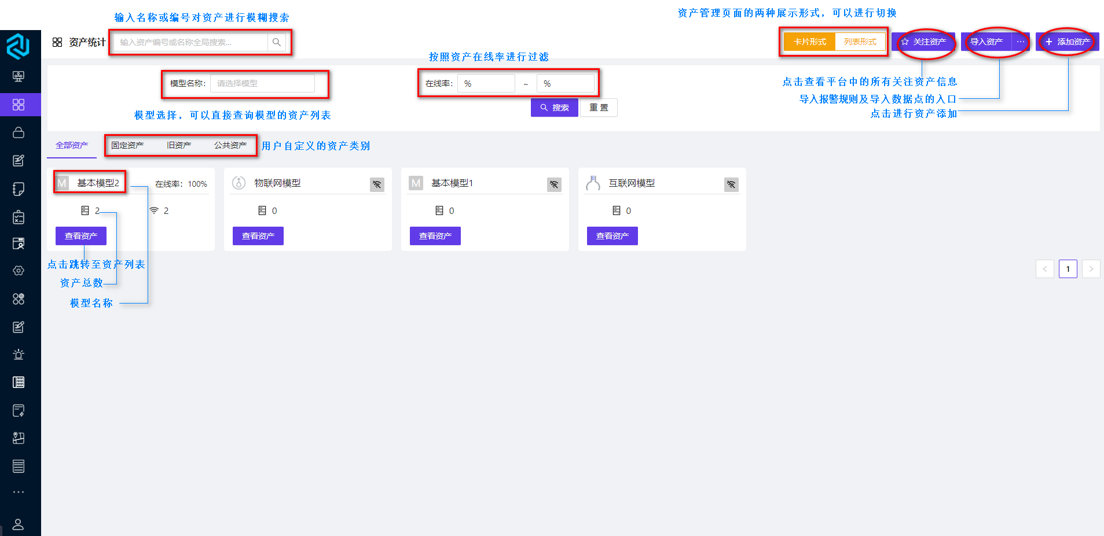Open the calendar grid sidebar icon
This screenshot has height=536, width=1104.
[x=19, y=382]
